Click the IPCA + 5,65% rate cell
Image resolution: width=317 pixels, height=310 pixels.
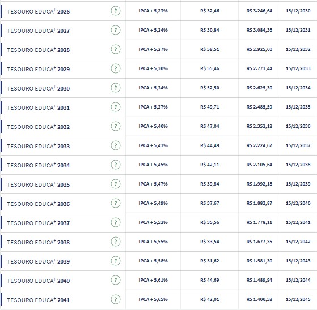point(153,299)
